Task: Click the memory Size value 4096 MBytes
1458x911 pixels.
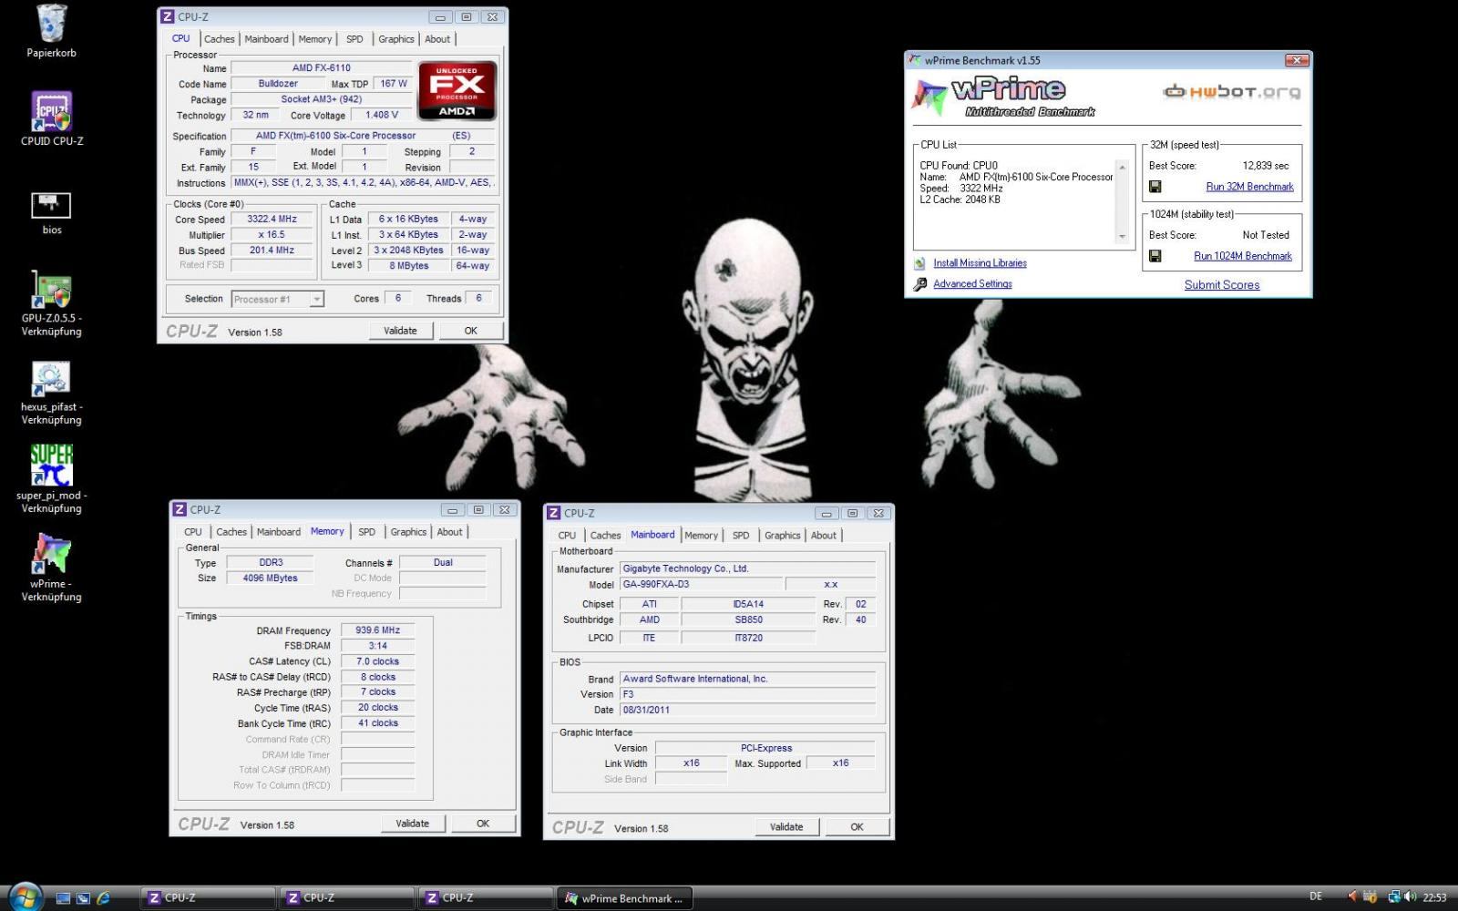Action: 270,578
